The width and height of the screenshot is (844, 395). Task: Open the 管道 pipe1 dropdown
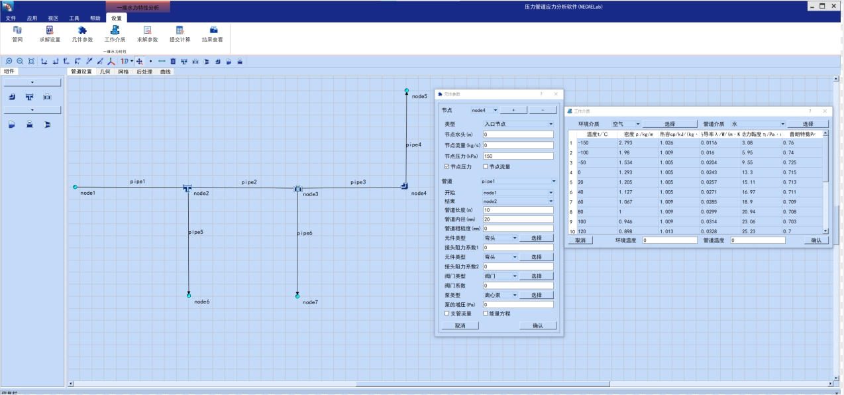pyautogui.click(x=518, y=181)
